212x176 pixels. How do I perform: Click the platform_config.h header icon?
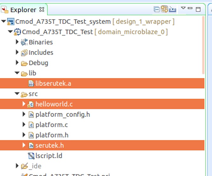click(31, 114)
